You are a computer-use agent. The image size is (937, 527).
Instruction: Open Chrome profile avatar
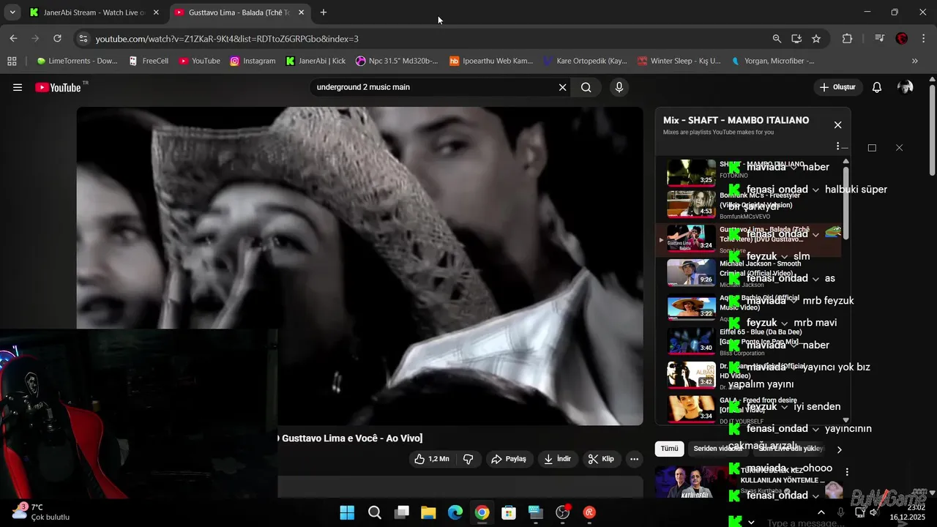click(902, 39)
